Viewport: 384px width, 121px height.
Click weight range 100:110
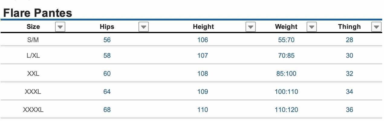pos(286,92)
